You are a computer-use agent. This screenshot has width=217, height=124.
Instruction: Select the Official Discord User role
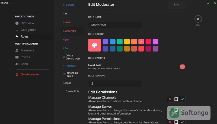click(x=72, y=57)
